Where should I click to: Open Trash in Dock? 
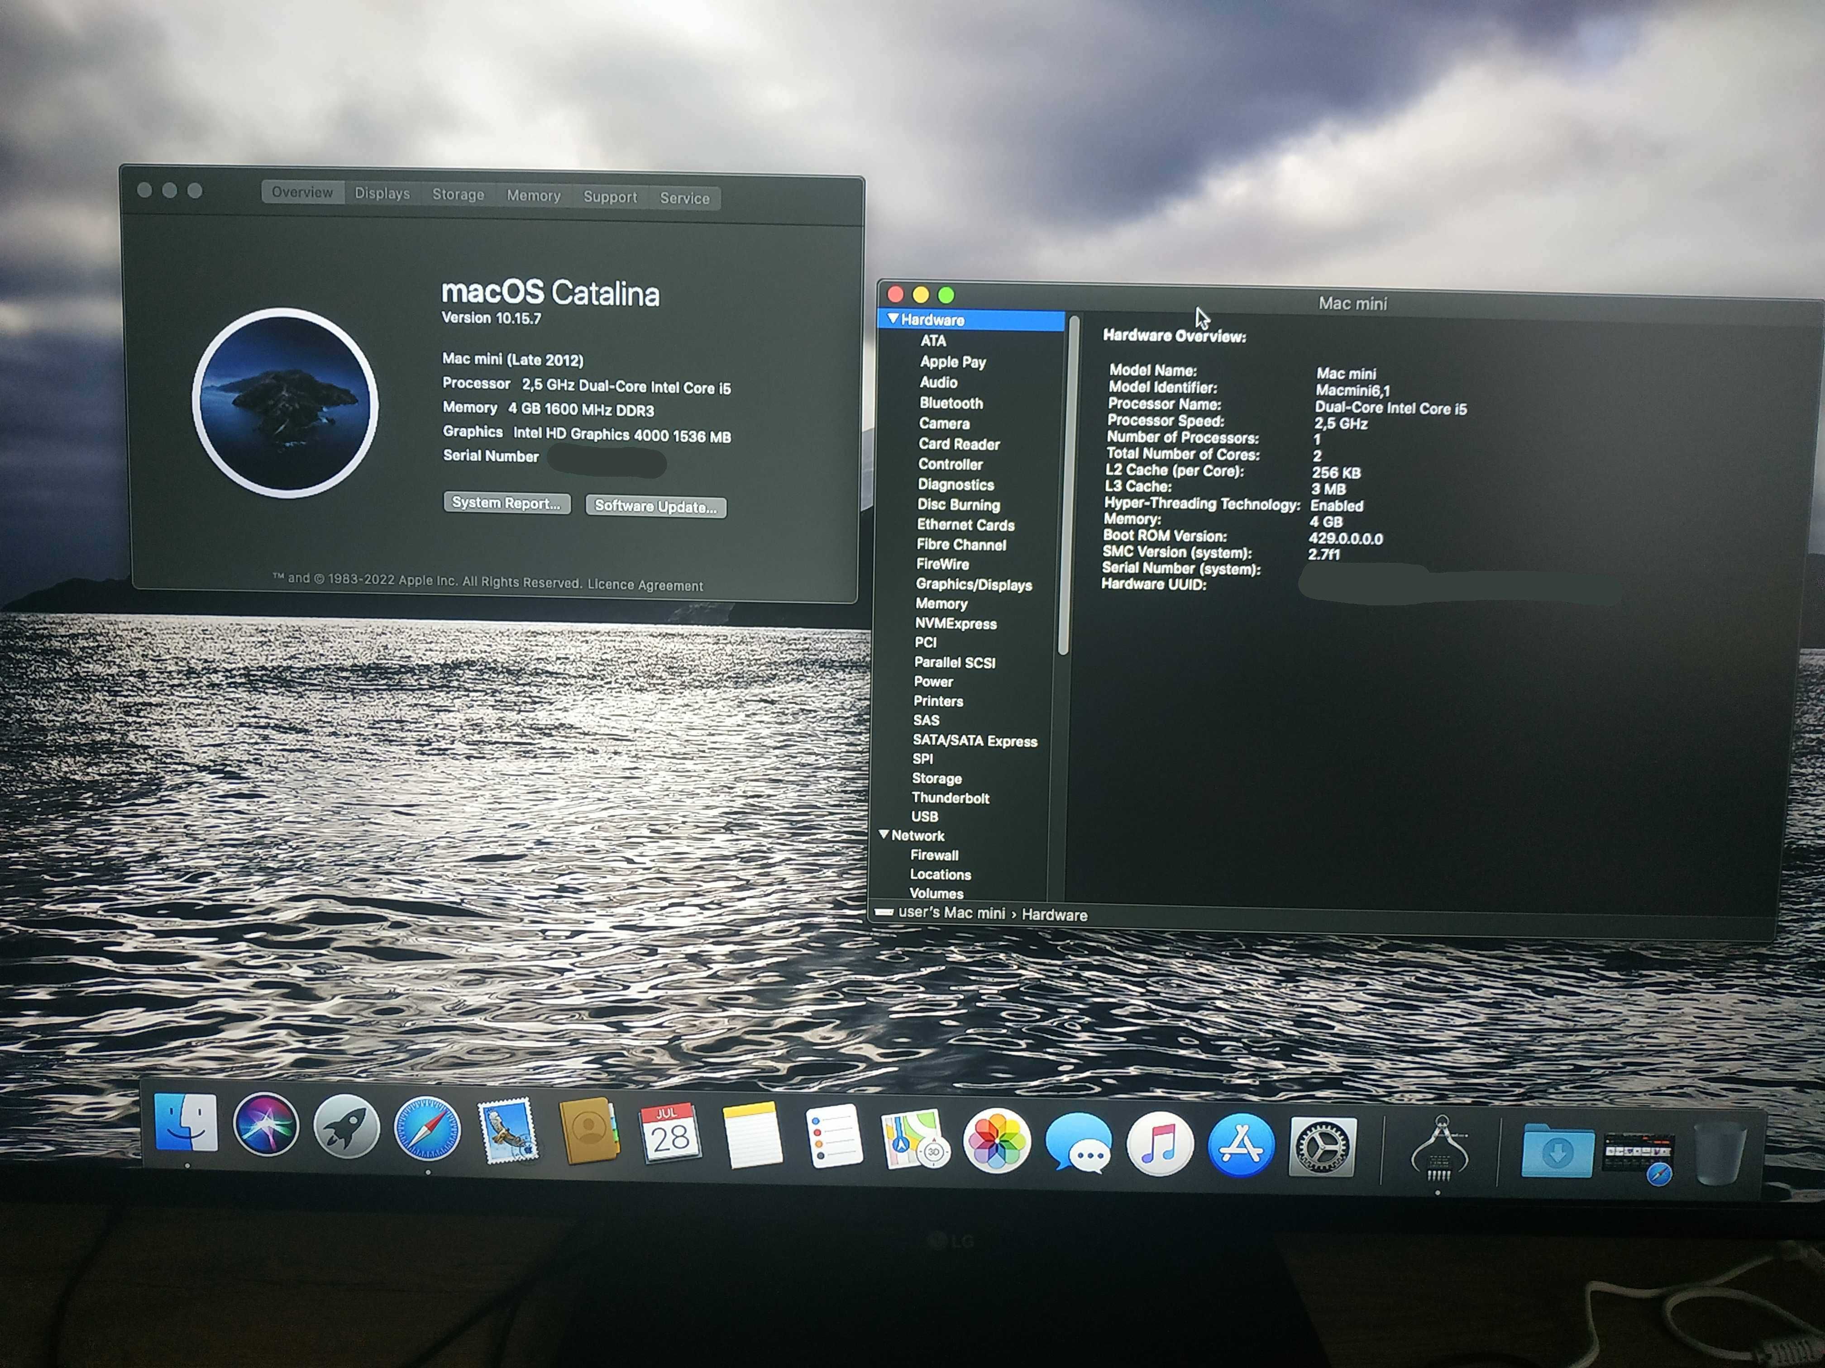(1720, 1154)
